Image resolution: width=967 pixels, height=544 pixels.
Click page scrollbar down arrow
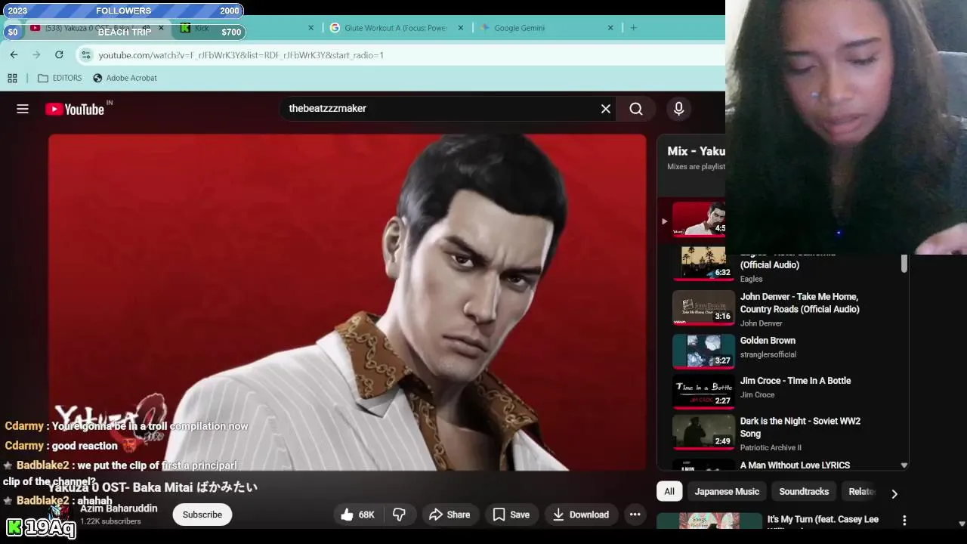point(962,523)
